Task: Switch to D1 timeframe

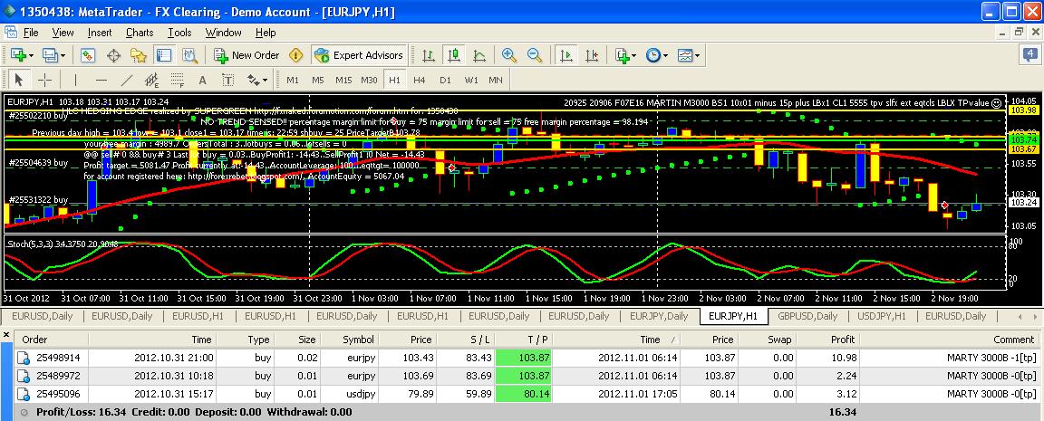Action: tap(445, 80)
